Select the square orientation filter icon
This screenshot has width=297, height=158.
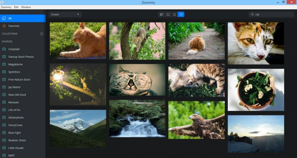point(168,14)
